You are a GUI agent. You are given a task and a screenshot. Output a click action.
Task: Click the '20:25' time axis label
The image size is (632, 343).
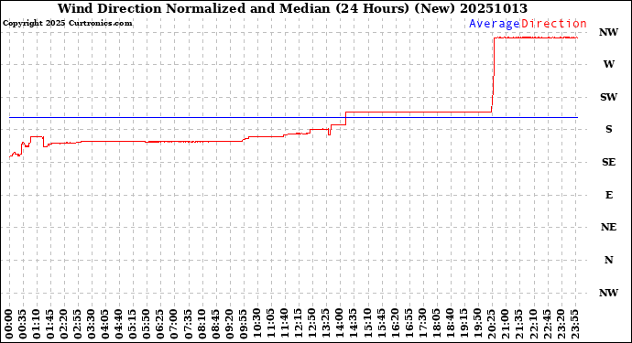[491, 324]
